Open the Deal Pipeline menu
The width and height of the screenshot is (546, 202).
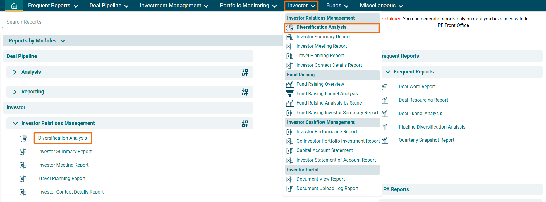(109, 6)
